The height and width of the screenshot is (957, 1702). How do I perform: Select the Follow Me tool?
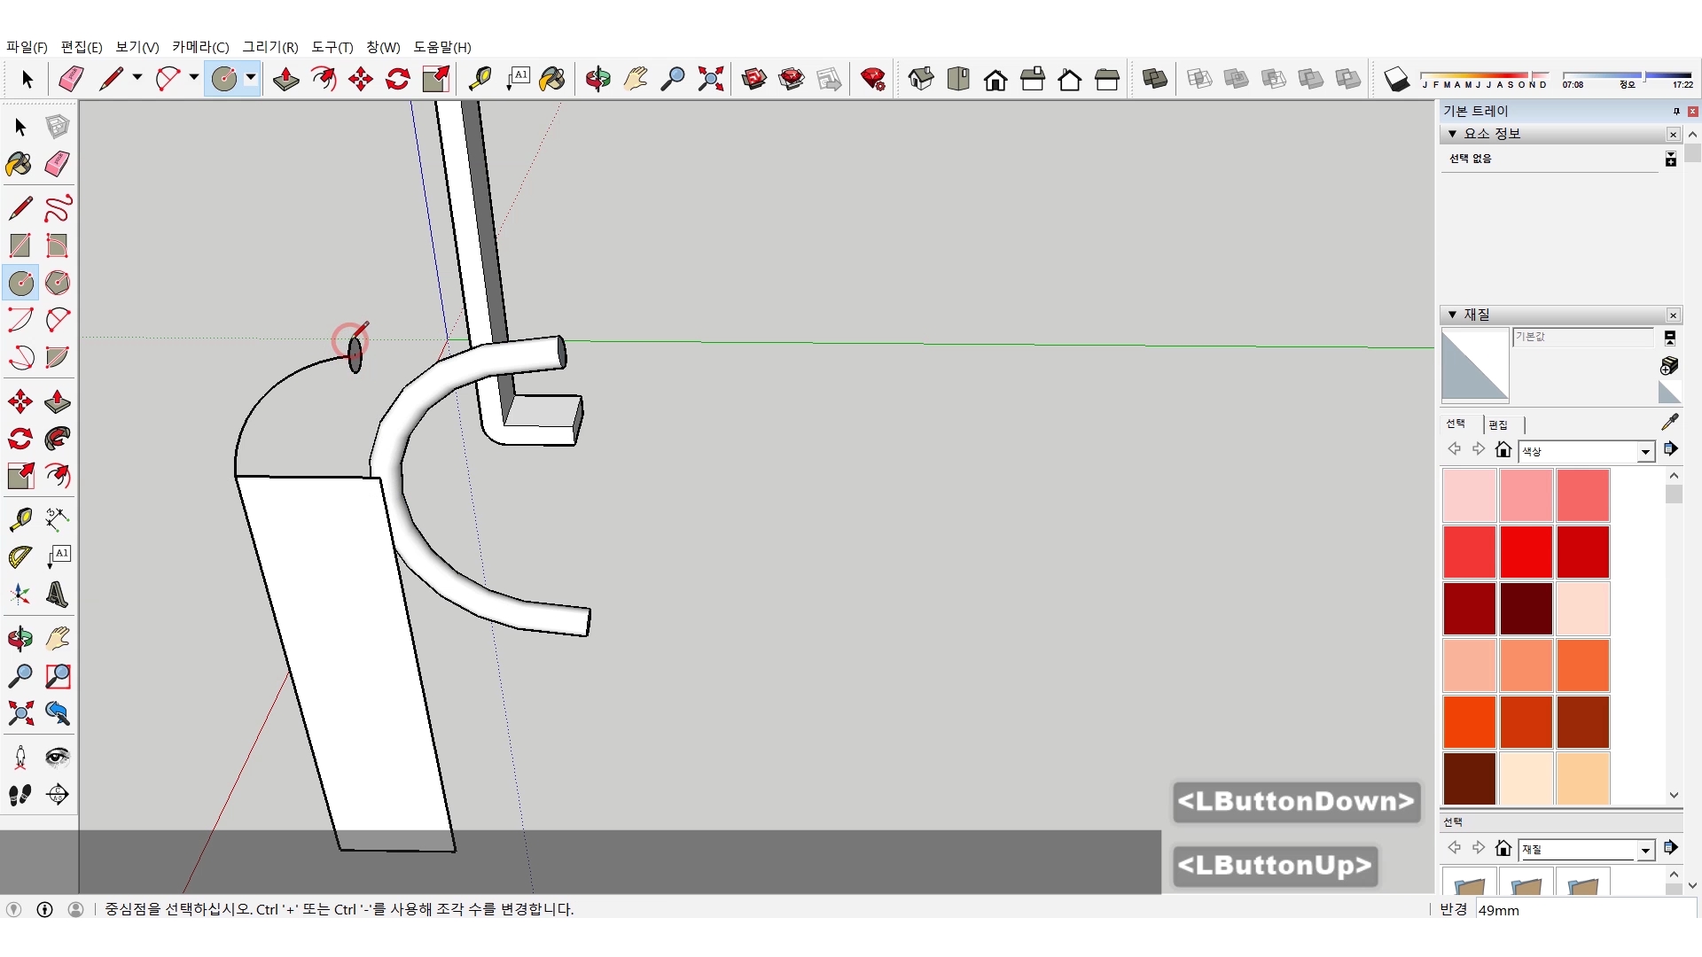pos(58,439)
